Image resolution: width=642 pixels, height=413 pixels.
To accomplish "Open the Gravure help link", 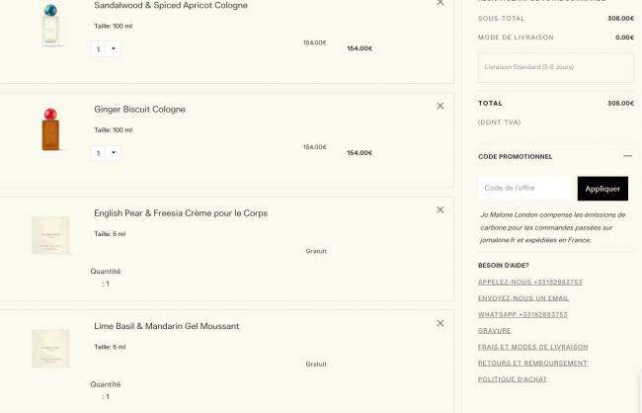I will pyautogui.click(x=494, y=330).
